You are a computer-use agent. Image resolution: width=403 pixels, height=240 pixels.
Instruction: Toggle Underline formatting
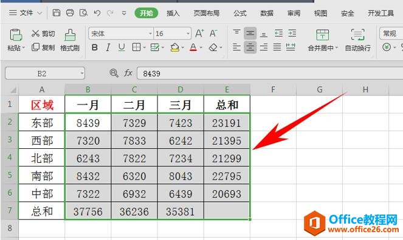(122, 47)
